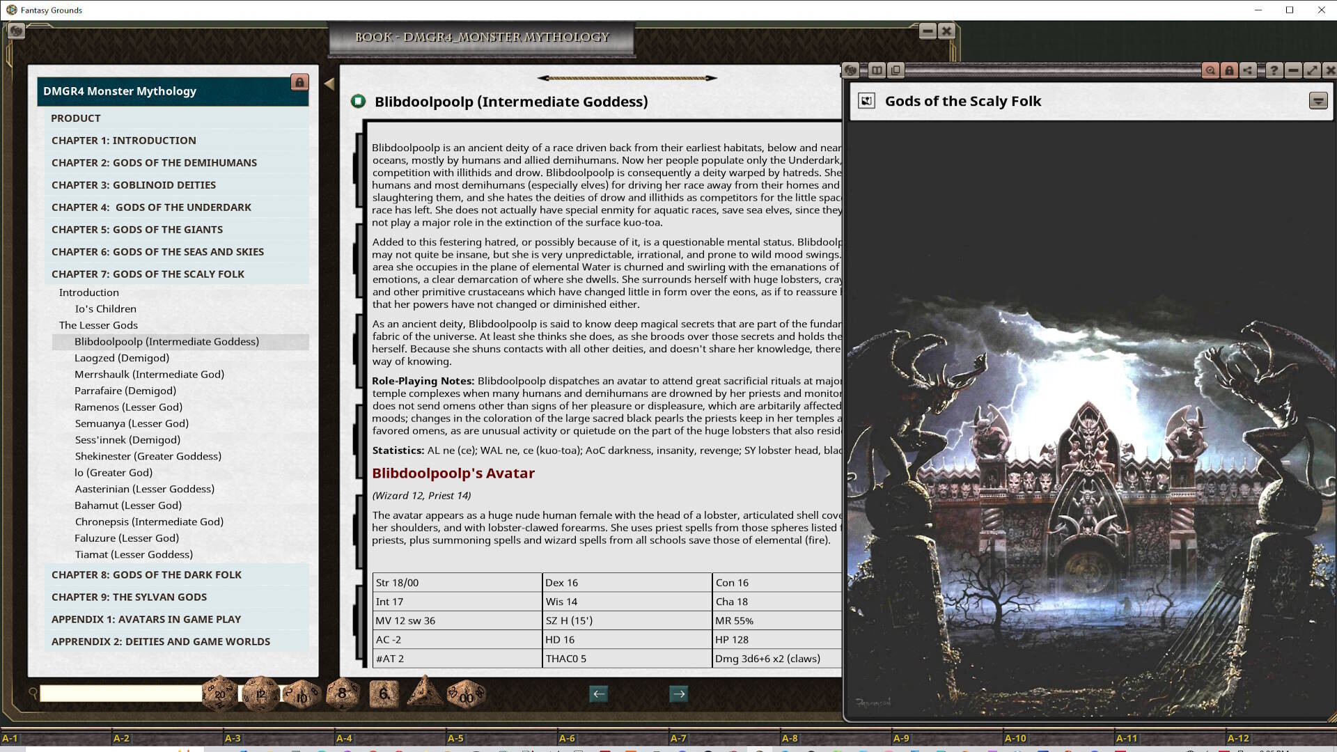1337x752 pixels.
Task: Expand Chapter 2: Gods of the Demihumans
Action: click(x=177, y=163)
